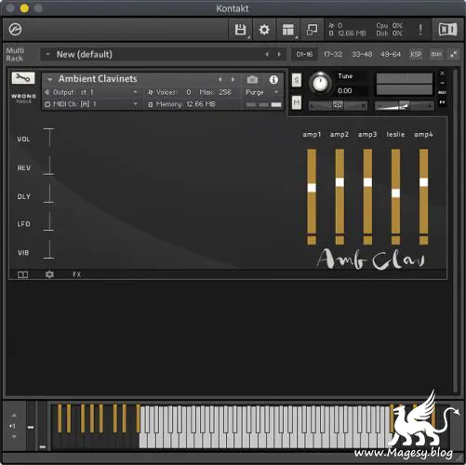Click the minimized view windows icon
The image size is (466, 465).
312,30
